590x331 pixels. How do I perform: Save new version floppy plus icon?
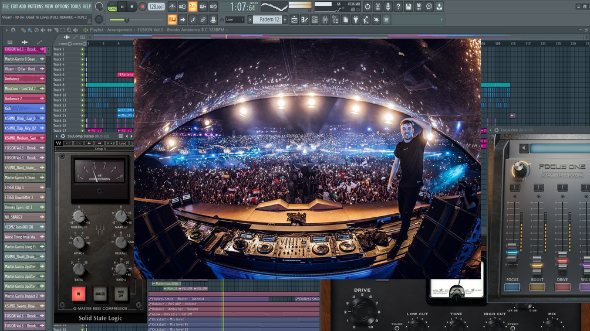pyautogui.click(x=419, y=6)
